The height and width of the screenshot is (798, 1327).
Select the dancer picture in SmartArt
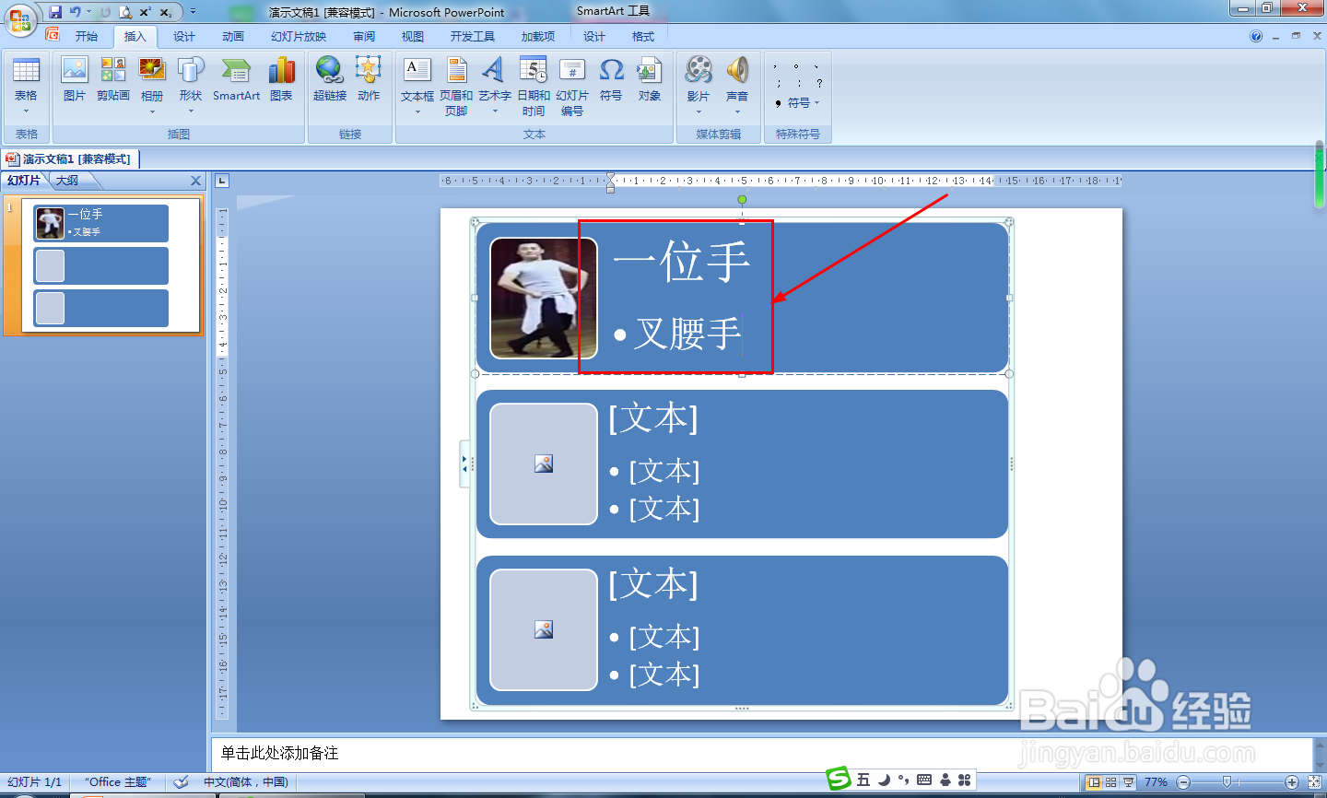(544, 298)
